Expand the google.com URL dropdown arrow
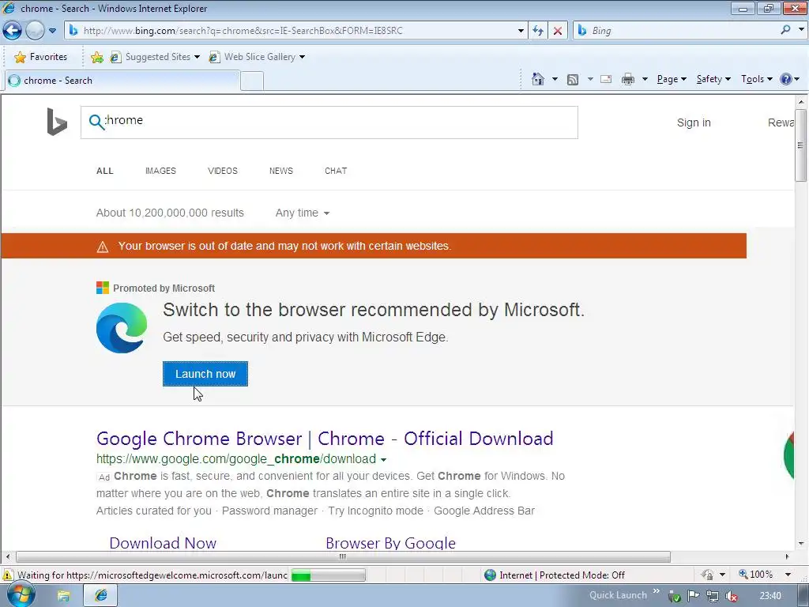 pyautogui.click(x=383, y=459)
